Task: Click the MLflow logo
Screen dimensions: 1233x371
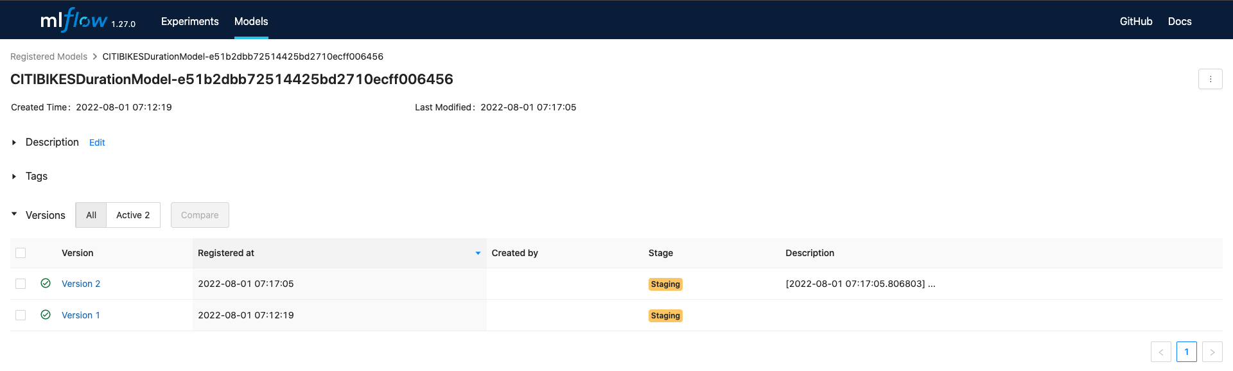Action: tap(74, 20)
